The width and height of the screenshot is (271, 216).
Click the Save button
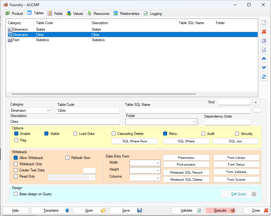(126, 210)
